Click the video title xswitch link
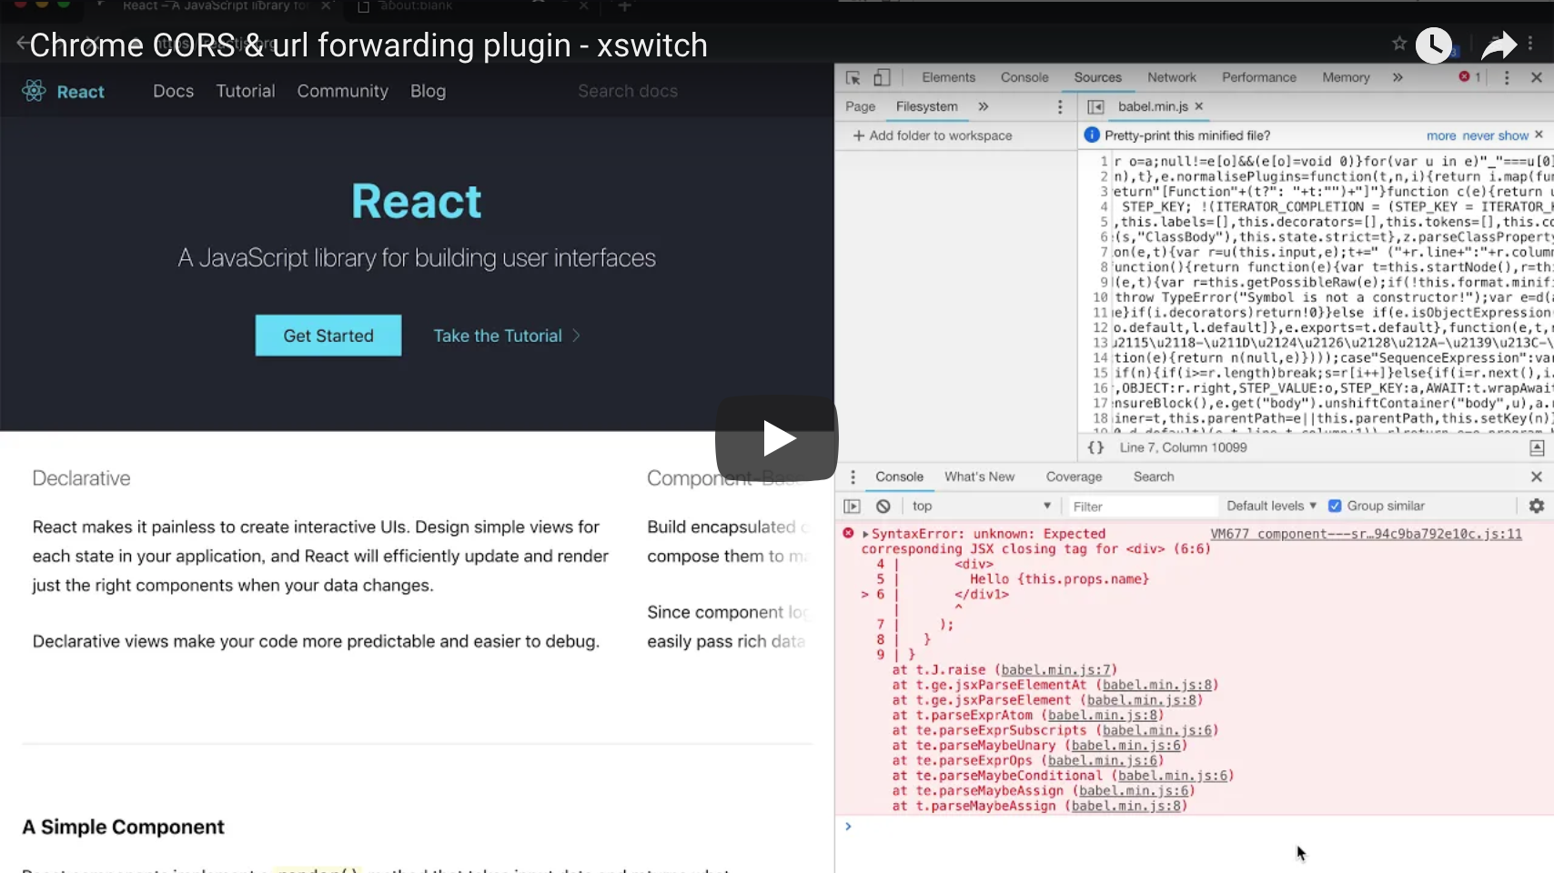Screen dimensions: 1554x873 [368, 45]
